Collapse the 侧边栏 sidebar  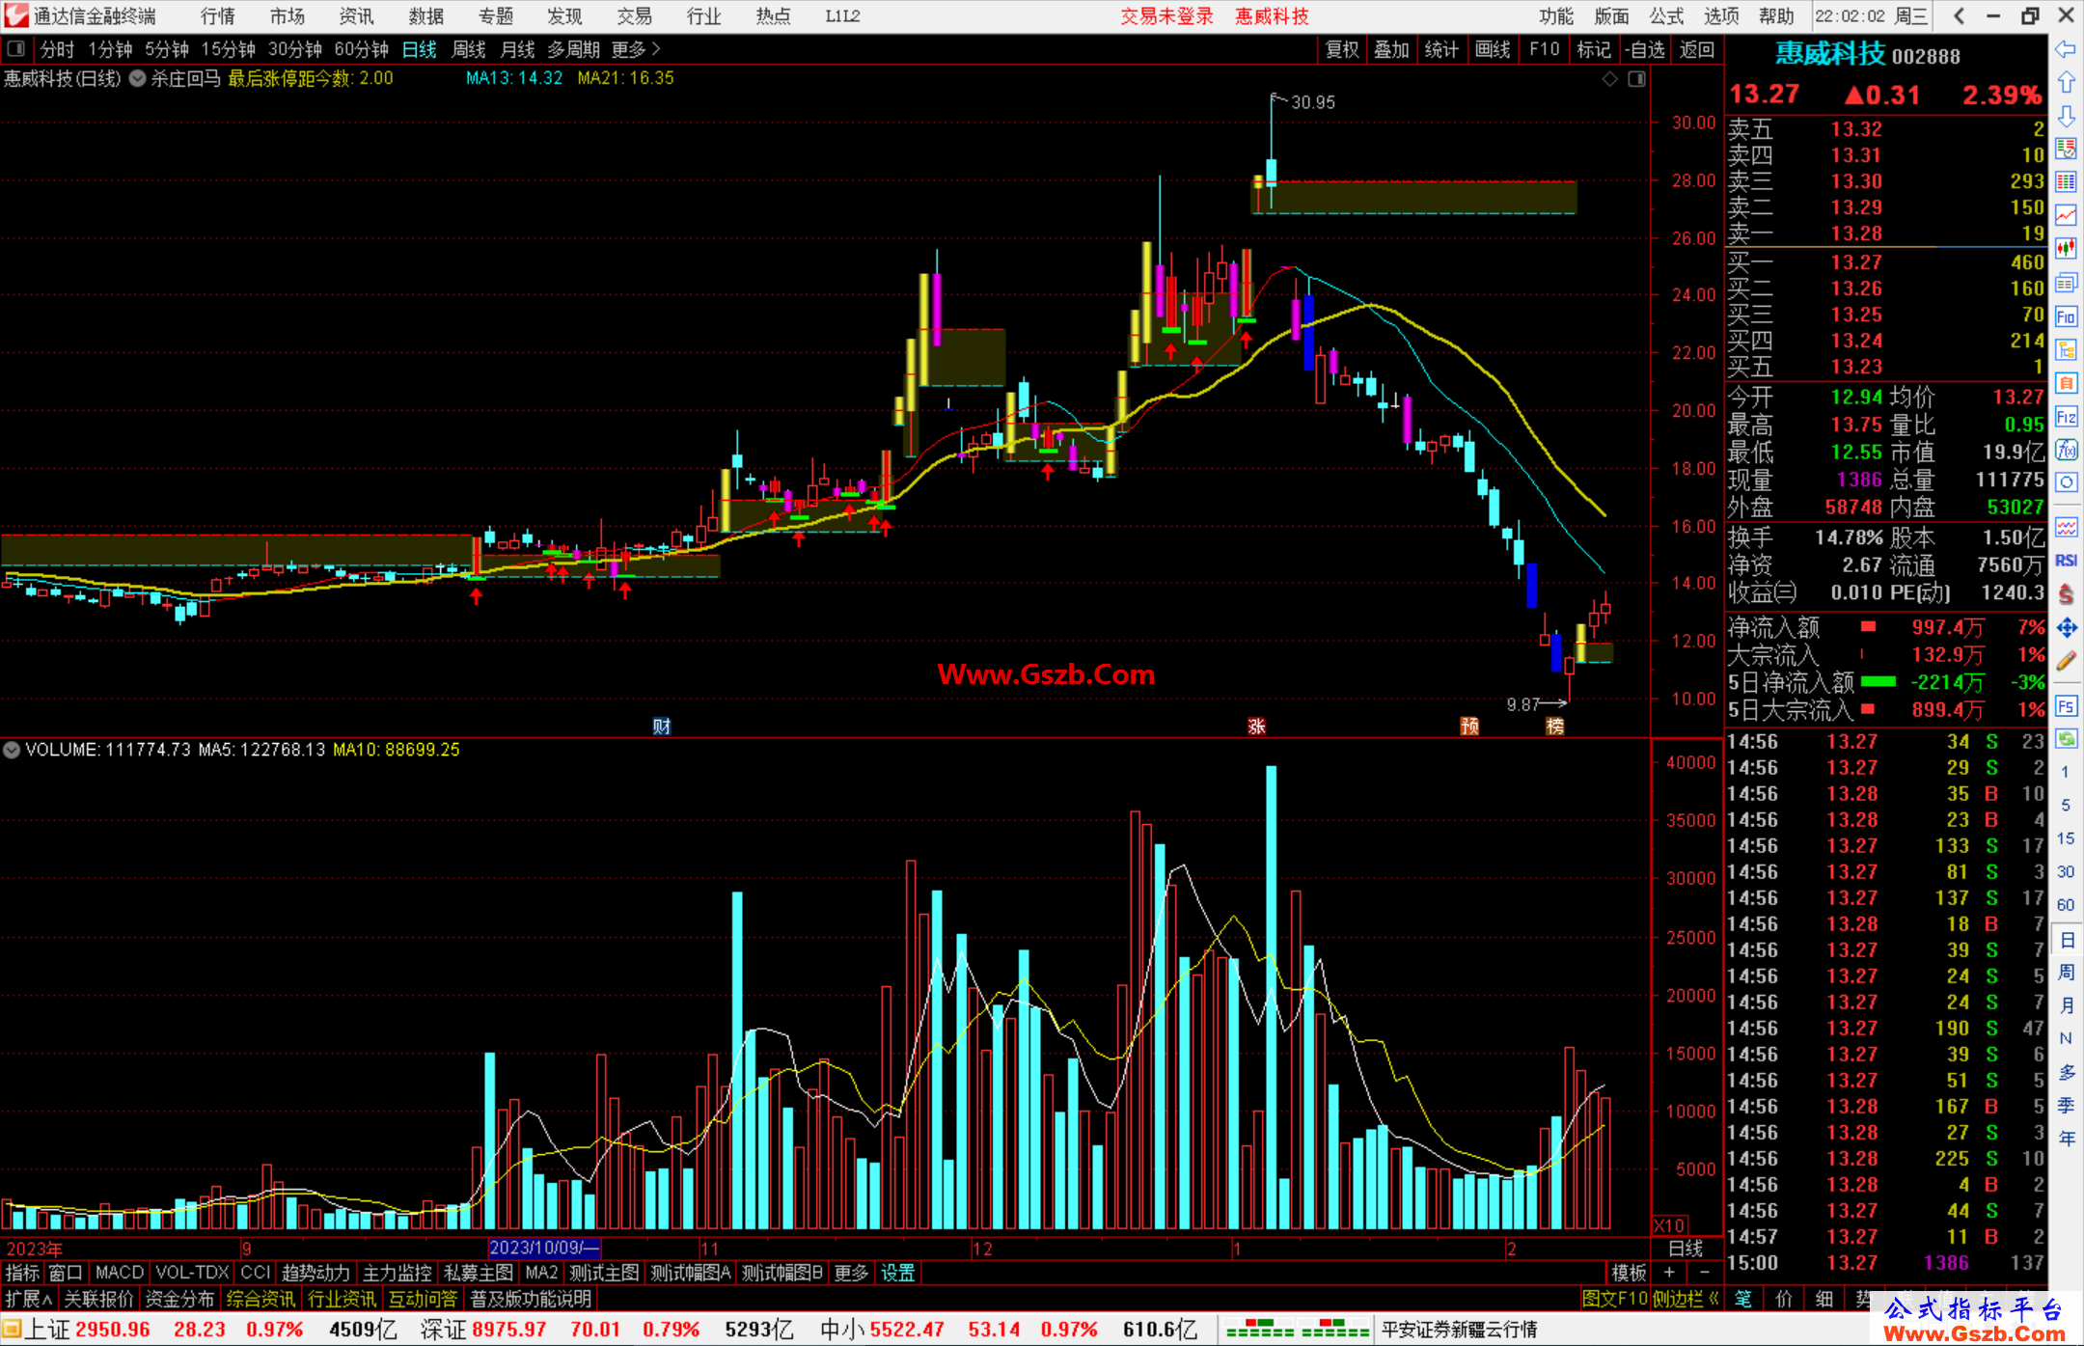1686,1299
